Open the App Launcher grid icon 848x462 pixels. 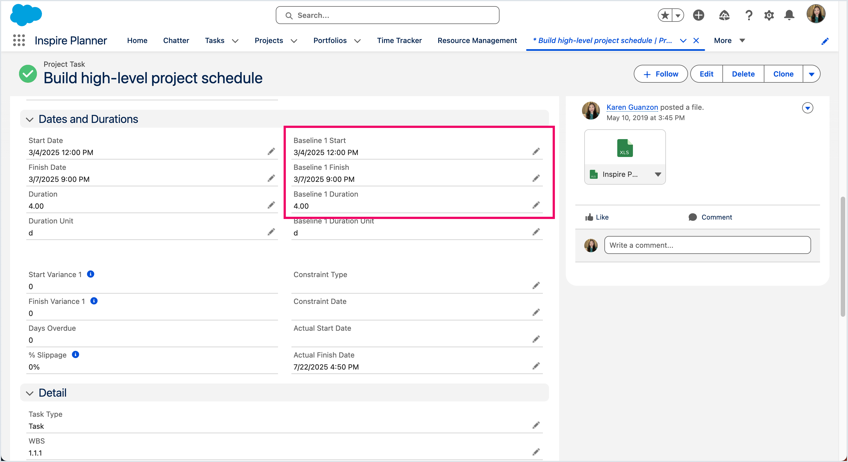pos(19,41)
